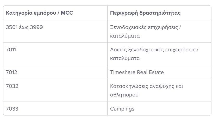Image resolution: width=213 pixels, height=122 pixels.
Task: Click the word "αθλητισμού" in the 7032 row
Action: pyautogui.click(x=124, y=95)
